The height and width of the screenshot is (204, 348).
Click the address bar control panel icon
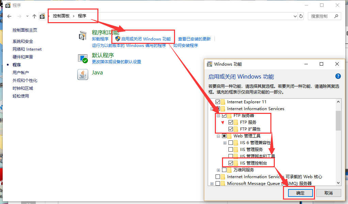[x=42, y=16]
